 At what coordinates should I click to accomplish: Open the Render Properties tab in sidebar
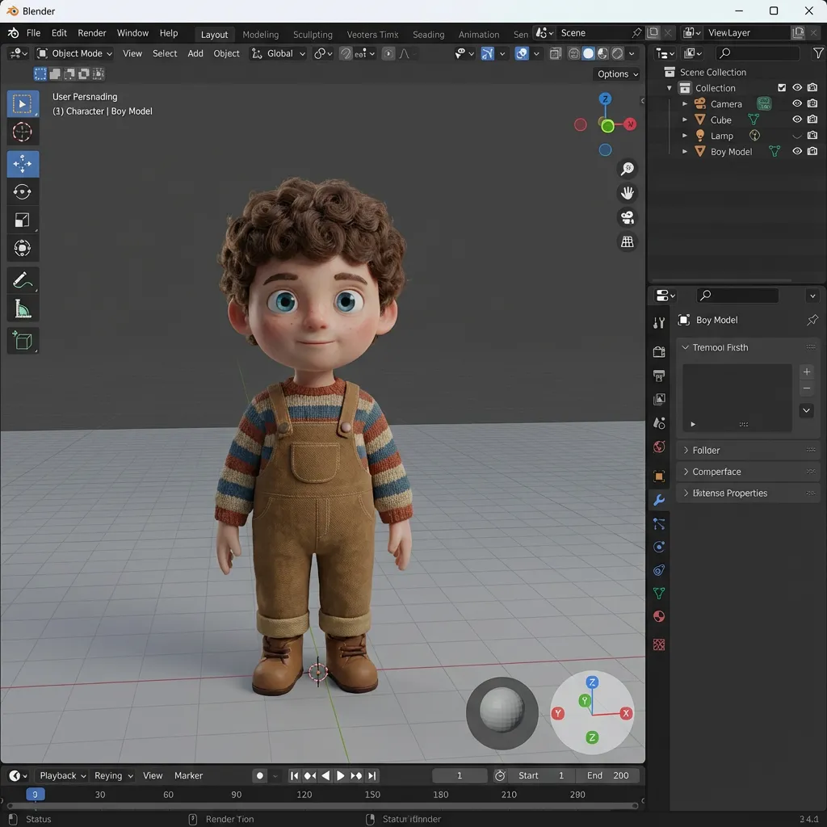coord(658,351)
